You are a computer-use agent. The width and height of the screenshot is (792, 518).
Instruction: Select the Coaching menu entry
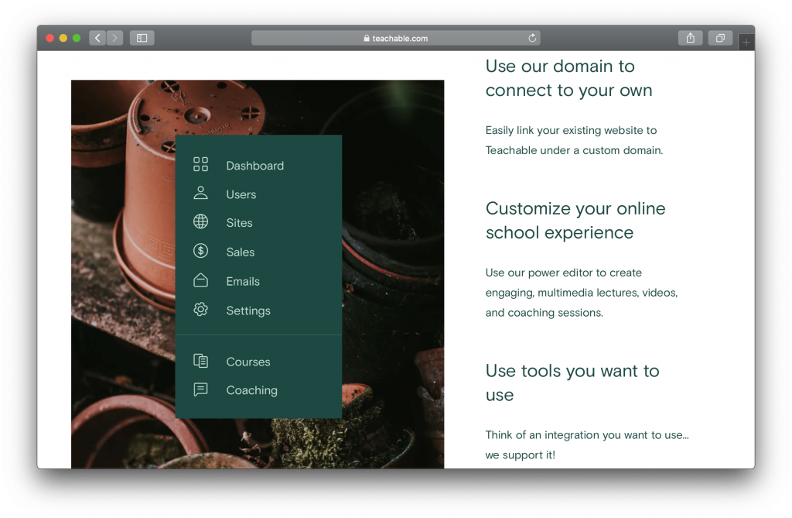pos(251,390)
